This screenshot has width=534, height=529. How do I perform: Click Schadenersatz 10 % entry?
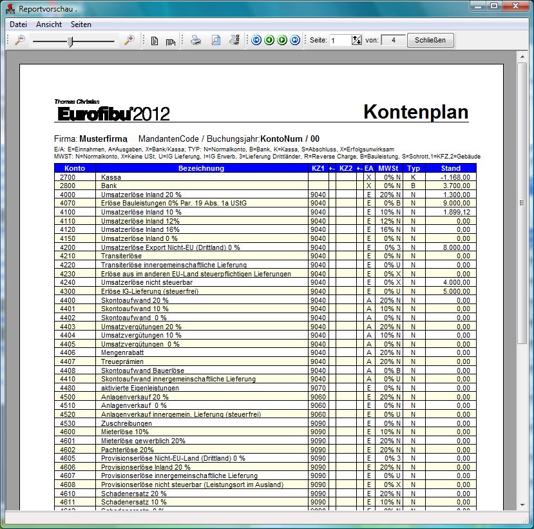coord(134,502)
